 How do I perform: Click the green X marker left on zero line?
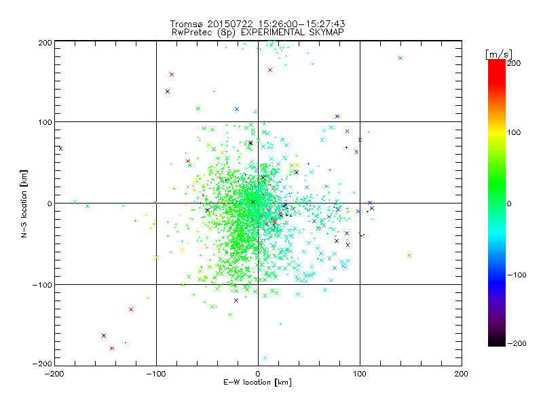pyautogui.click(x=75, y=201)
